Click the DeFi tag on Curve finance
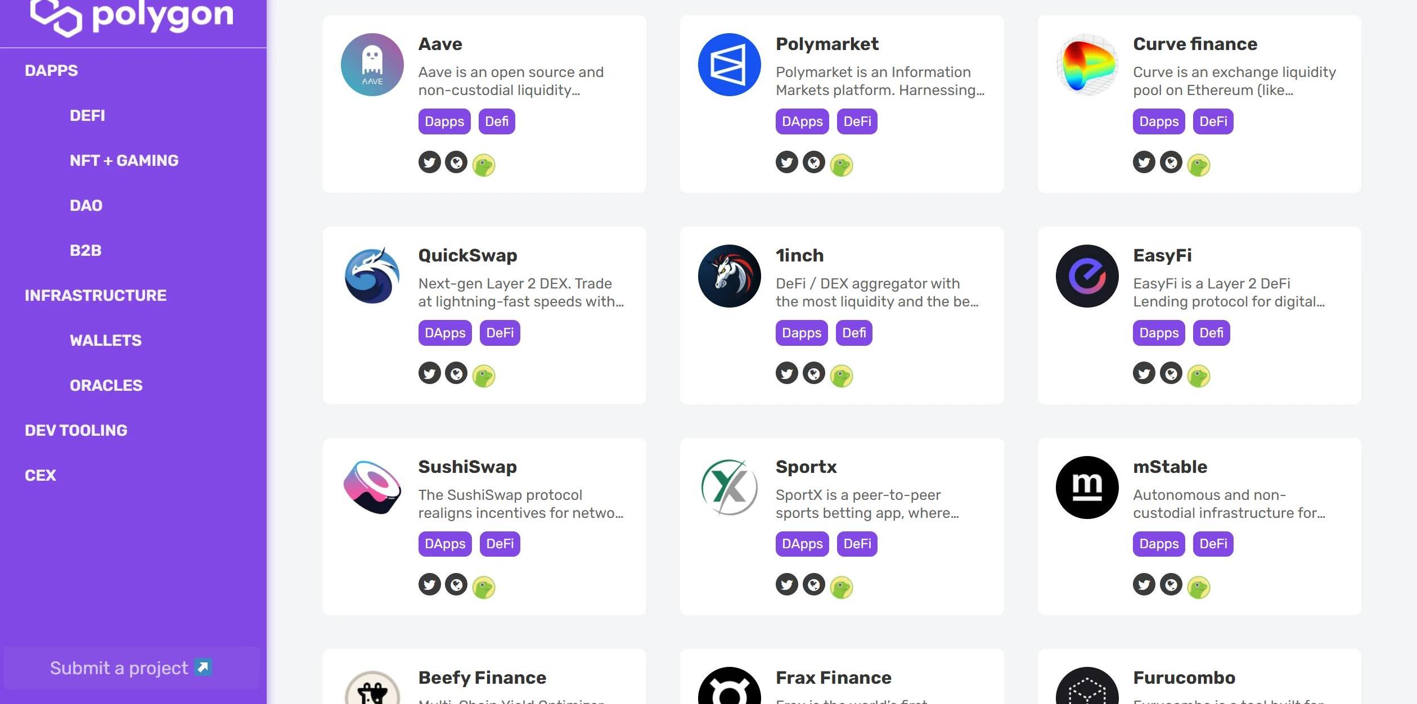This screenshot has height=704, width=1417. pyautogui.click(x=1213, y=121)
